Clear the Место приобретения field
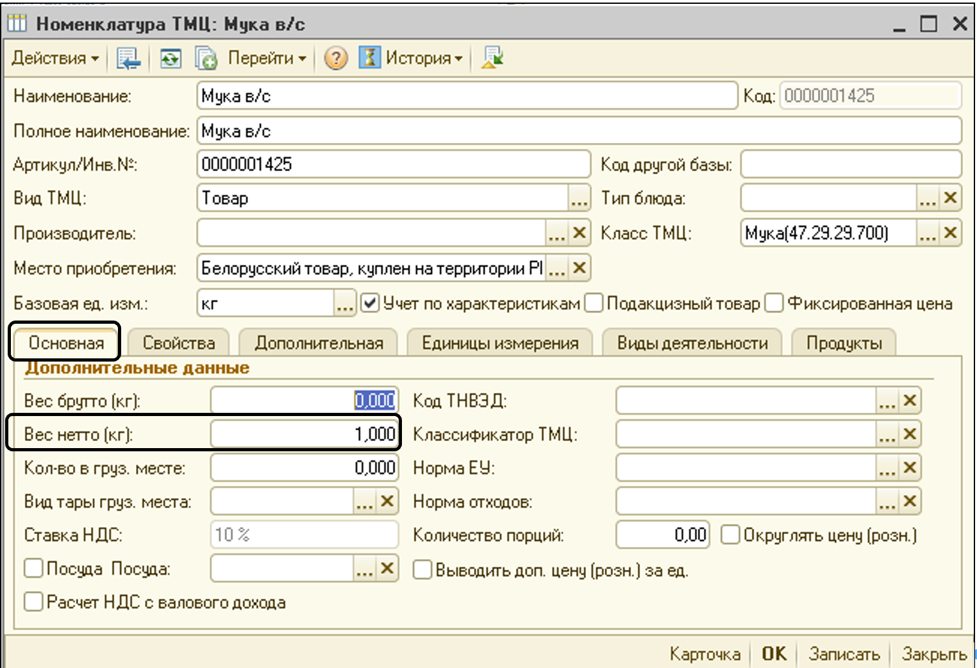977x668 pixels. coord(579,268)
